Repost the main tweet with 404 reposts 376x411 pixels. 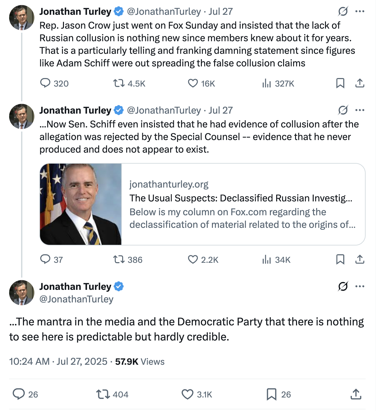click(102, 394)
